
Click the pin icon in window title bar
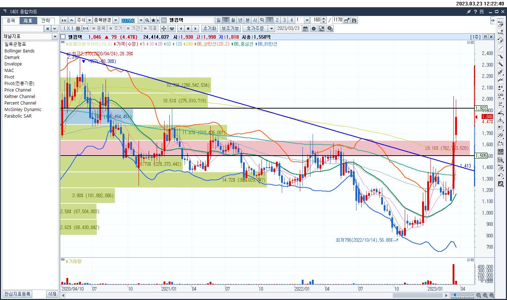tap(469, 12)
